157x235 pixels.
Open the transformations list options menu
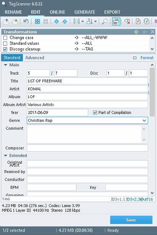click(x=145, y=32)
